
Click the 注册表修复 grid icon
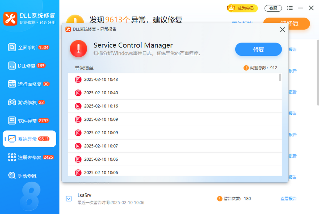coord(12,157)
